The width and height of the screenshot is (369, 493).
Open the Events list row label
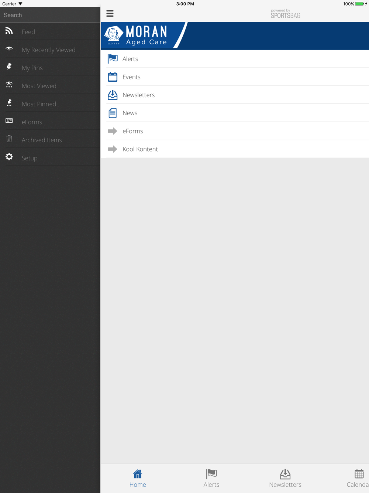click(x=131, y=77)
